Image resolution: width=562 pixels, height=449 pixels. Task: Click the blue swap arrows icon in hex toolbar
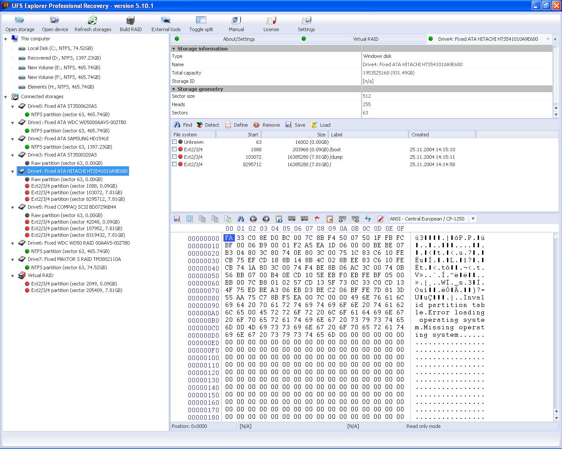368,219
